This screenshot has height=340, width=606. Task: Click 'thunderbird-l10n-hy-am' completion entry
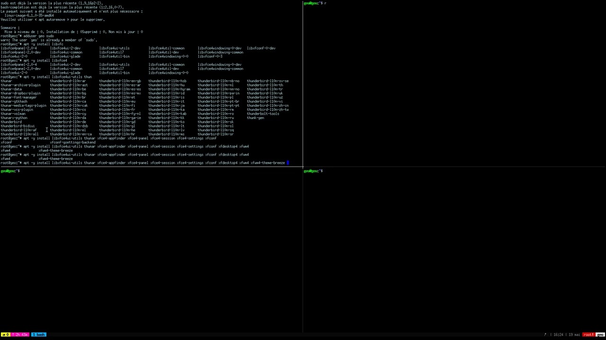pyautogui.click(x=169, y=89)
